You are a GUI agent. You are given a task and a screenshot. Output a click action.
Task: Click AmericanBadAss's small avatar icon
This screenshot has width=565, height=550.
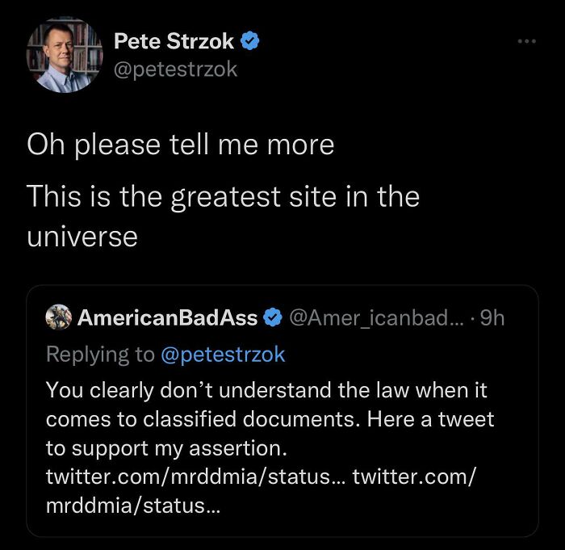pyautogui.click(x=58, y=317)
